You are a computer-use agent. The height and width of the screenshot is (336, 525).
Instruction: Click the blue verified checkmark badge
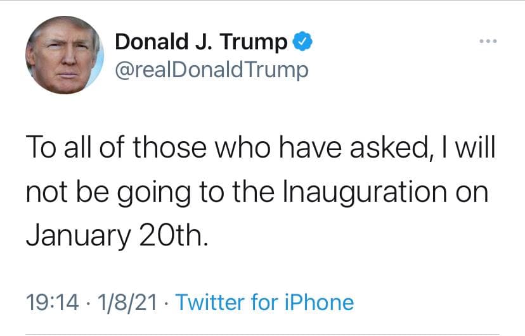[x=303, y=42]
